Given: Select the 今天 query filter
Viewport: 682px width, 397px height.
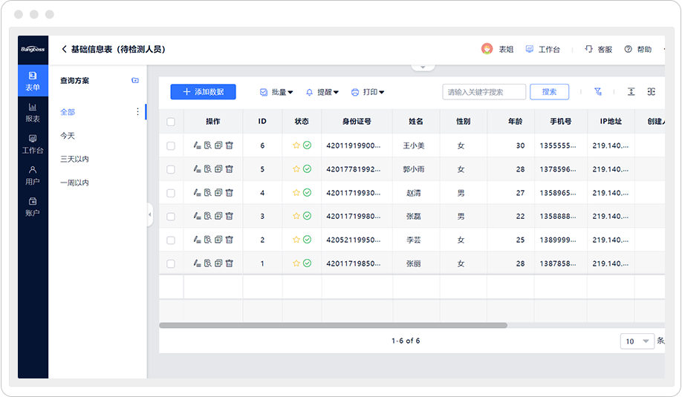Looking at the screenshot, I should click(x=68, y=136).
